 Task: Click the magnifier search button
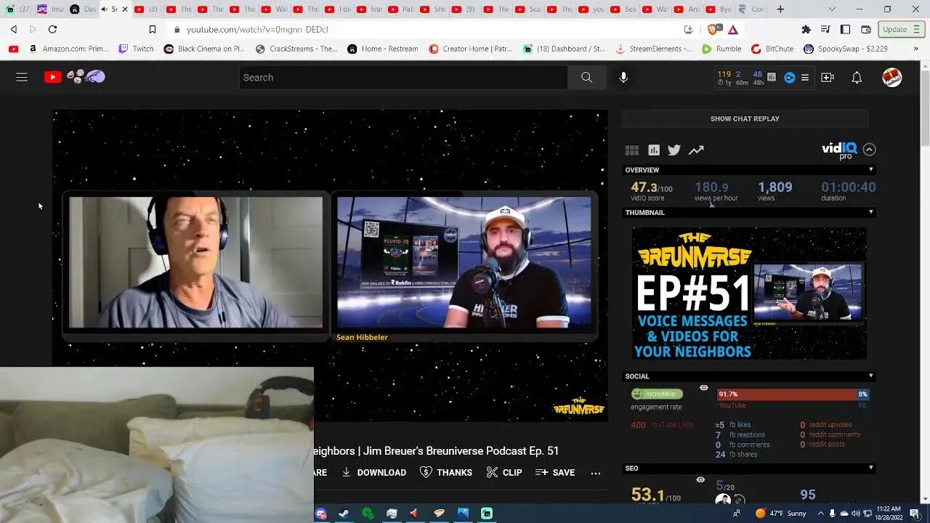pos(586,78)
